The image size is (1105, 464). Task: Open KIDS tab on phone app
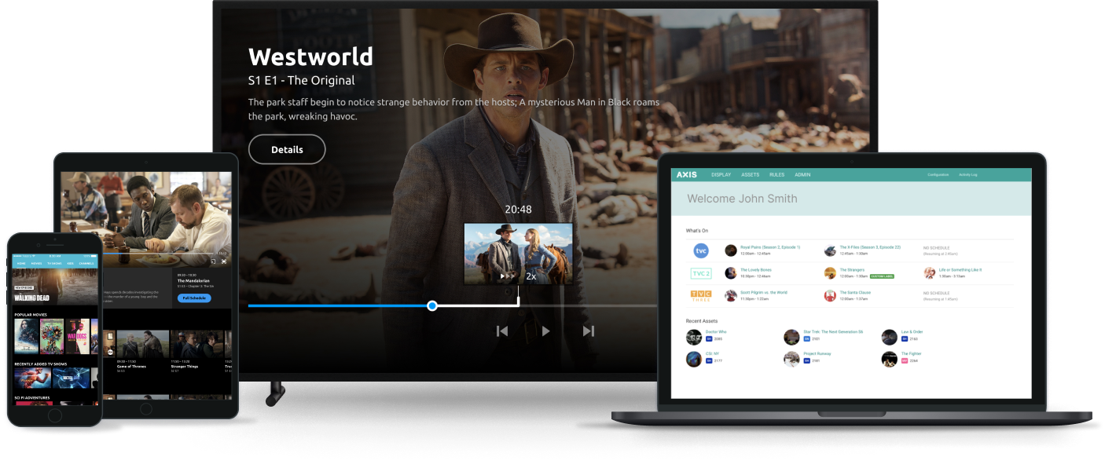pos(71,264)
